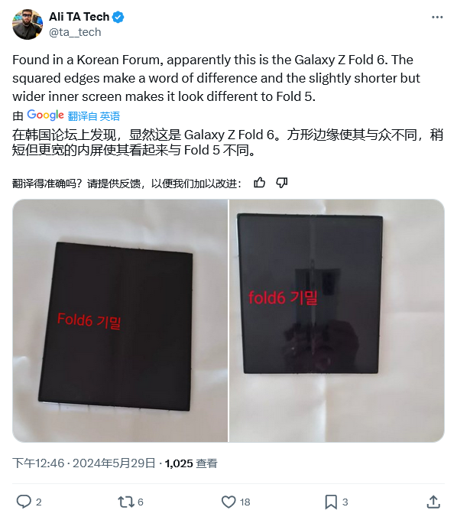Open the left Fold6 leaked photo
457x520 pixels.
coord(120,320)
